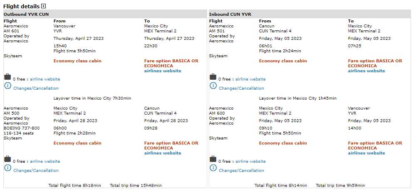The width and height of the screenshot is (416, 191).
Task: Open airlines website fare link for AM 601
Action: tap(163, 71)
